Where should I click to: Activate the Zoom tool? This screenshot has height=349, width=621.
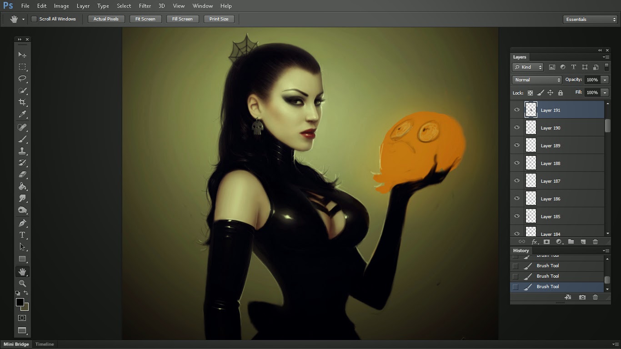coord(22,283)
